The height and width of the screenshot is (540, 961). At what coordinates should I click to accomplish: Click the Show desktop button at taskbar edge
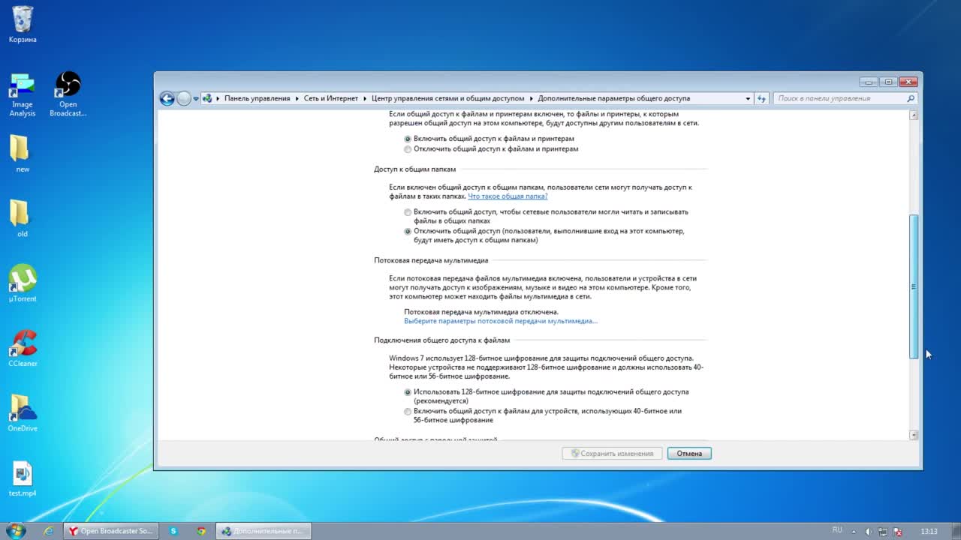(955, 531)
